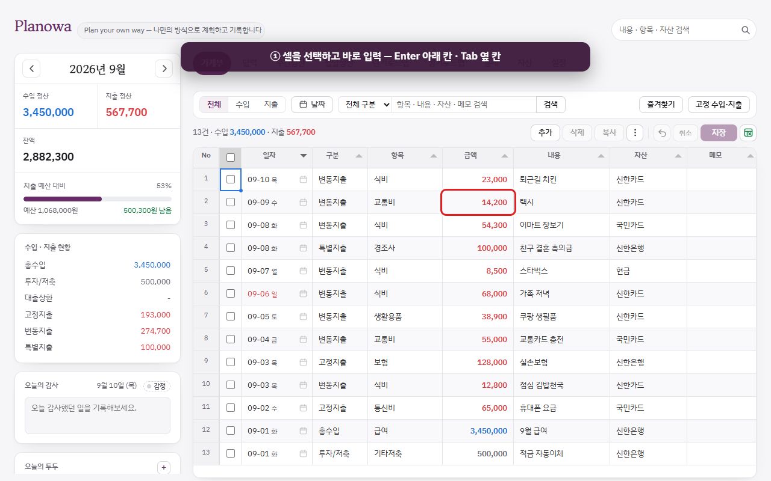
Task: Open the calendar icon in the 쿠팡 생필품 row
Action: [x=303, y=316]
